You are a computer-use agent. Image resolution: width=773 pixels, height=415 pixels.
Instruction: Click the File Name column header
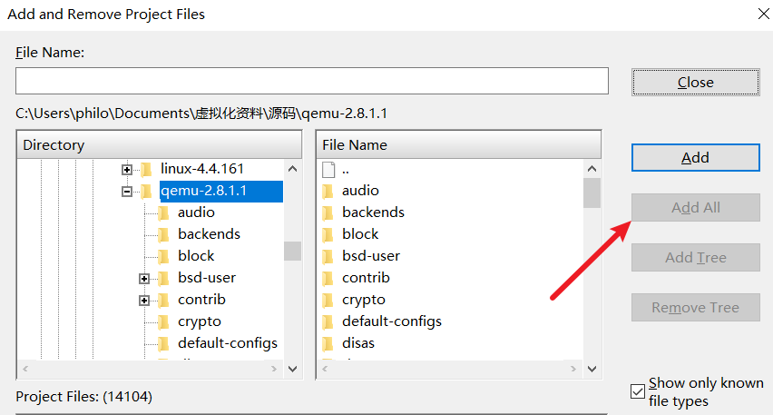[x=458, y=145]
